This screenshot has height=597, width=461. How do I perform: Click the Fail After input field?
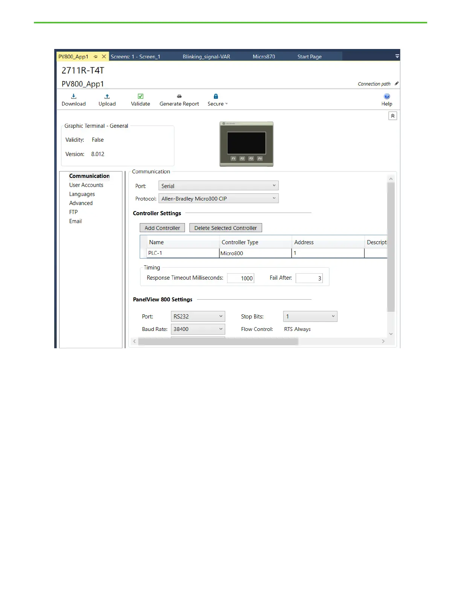coord(309,278)
